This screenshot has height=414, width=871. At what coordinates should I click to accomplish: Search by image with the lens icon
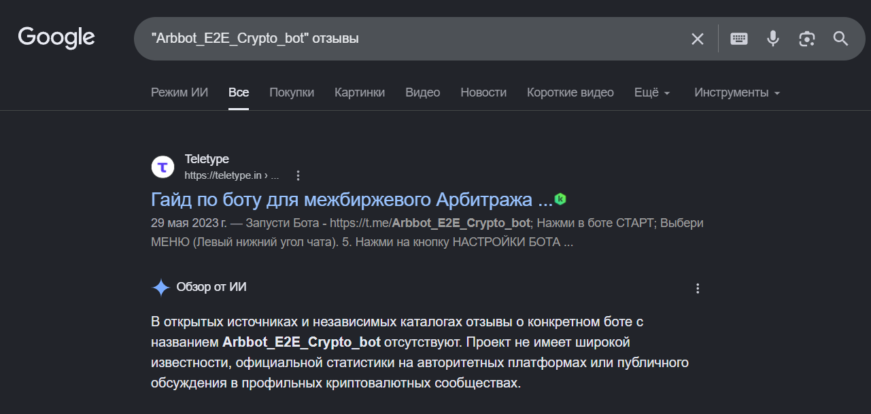tap(807, 39)
